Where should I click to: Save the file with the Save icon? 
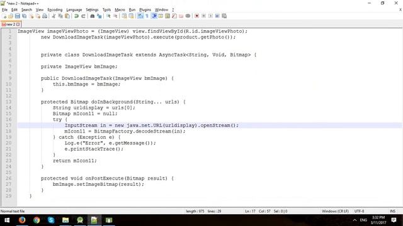pos(17,16)
